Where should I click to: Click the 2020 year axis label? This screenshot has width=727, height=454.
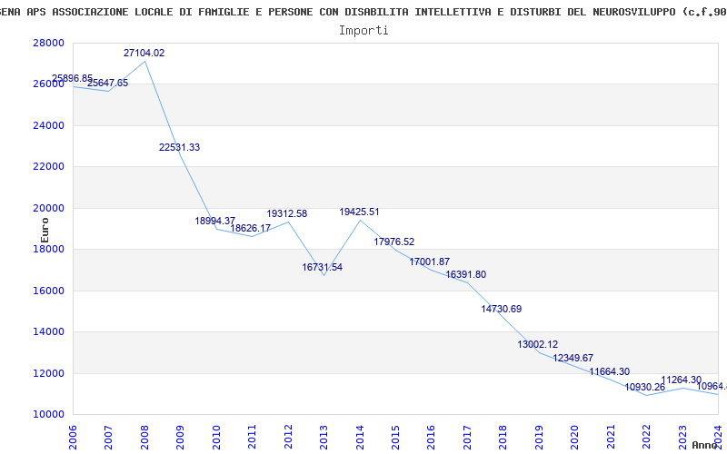(x=575, y=438)
